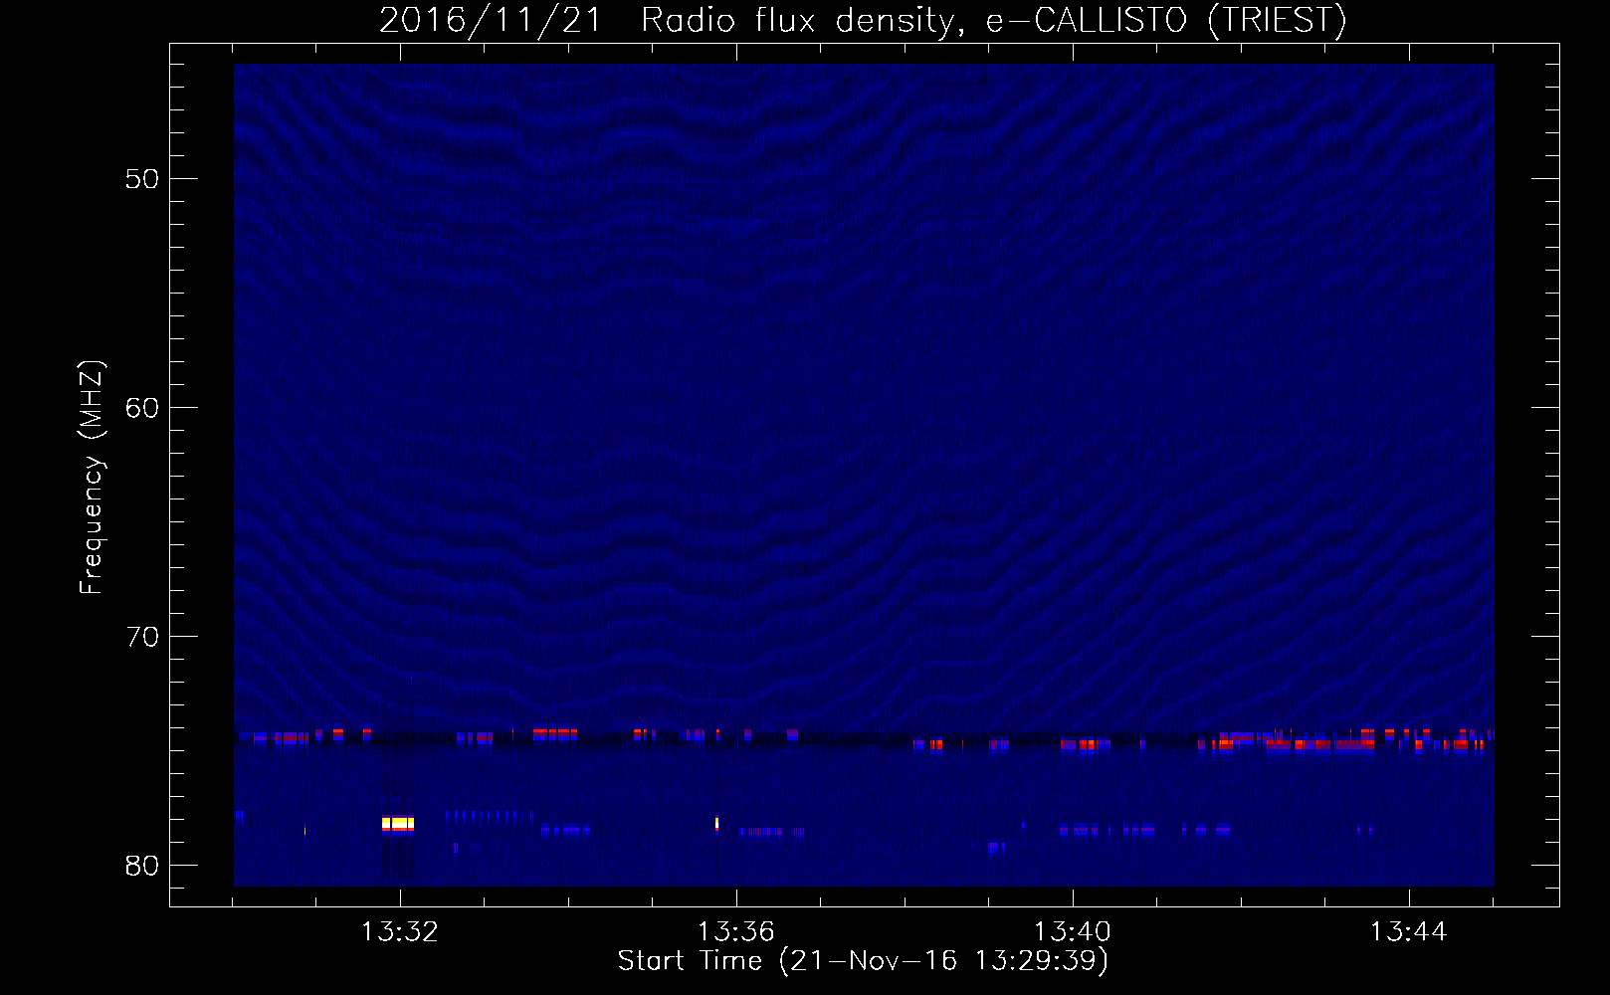Click the "Start Time (21-Nov-16 13:29:39)" axis label

pos(863,961)
